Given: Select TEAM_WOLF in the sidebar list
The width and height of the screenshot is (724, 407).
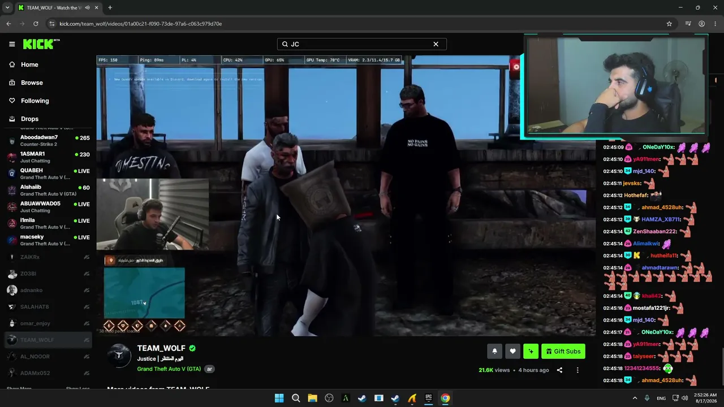Looking at the screenshot, I should (x=48, y=340).
